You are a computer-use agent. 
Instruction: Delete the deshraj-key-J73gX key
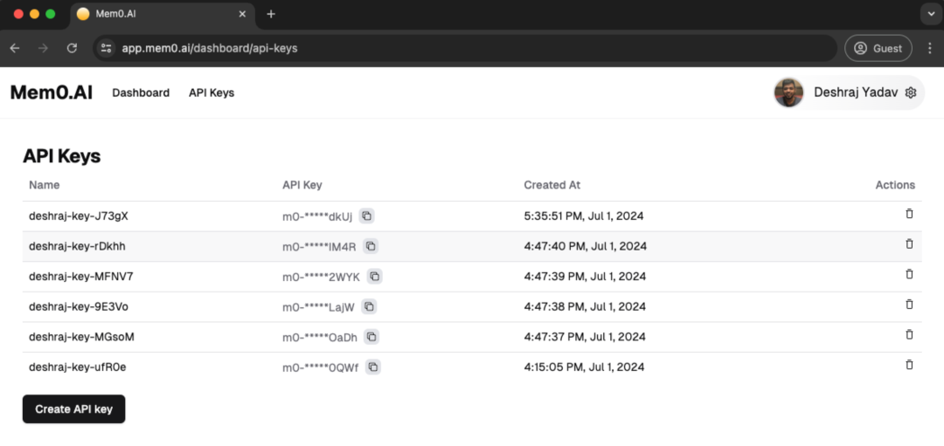(x=909, y=214)
